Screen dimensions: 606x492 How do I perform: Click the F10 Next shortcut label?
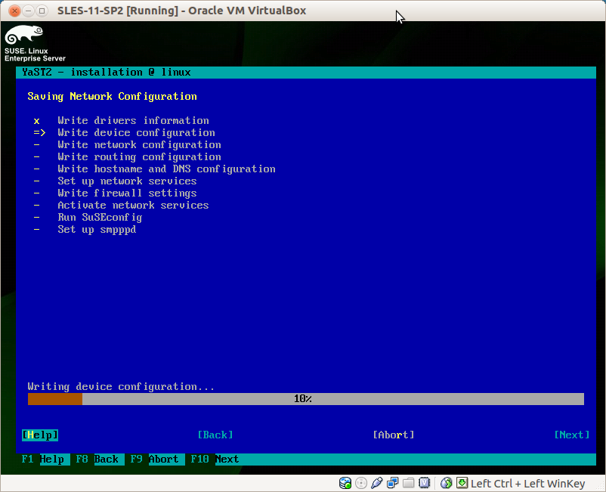click(215, 460)
